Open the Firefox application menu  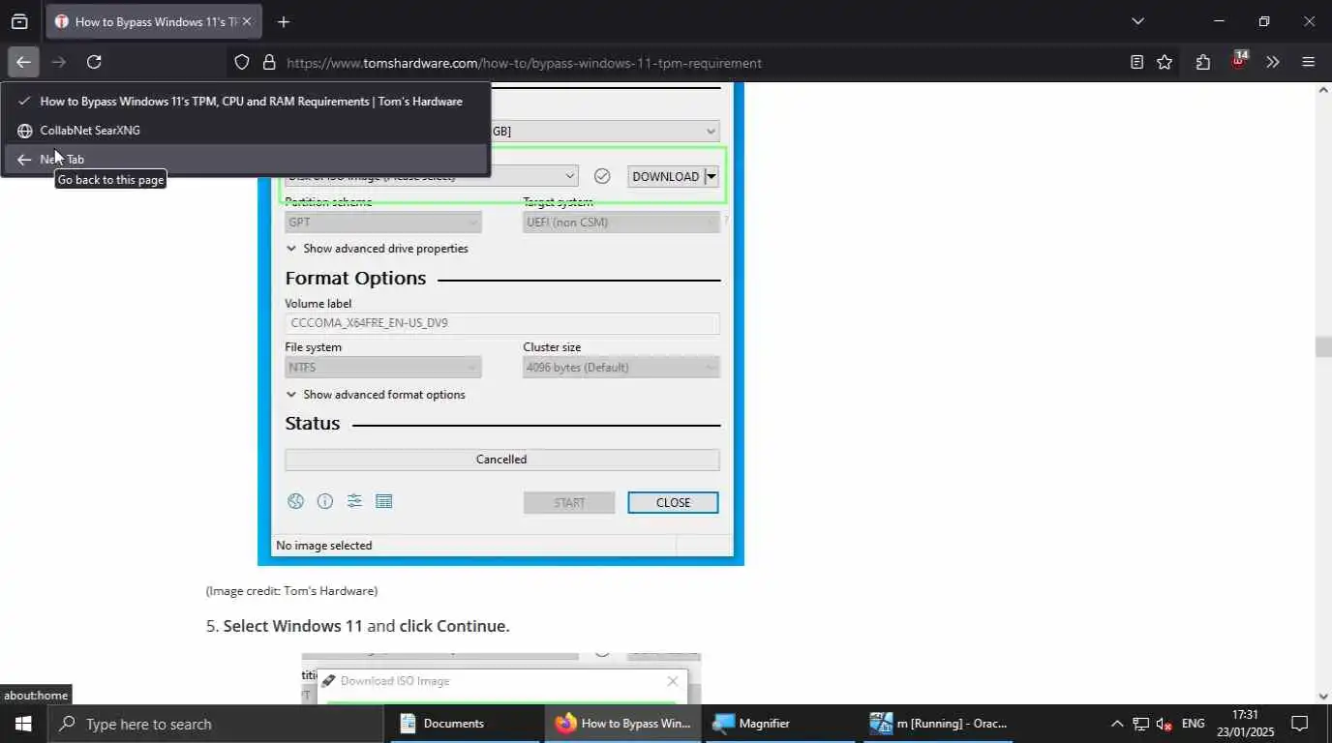click(x=1309, y=62)
